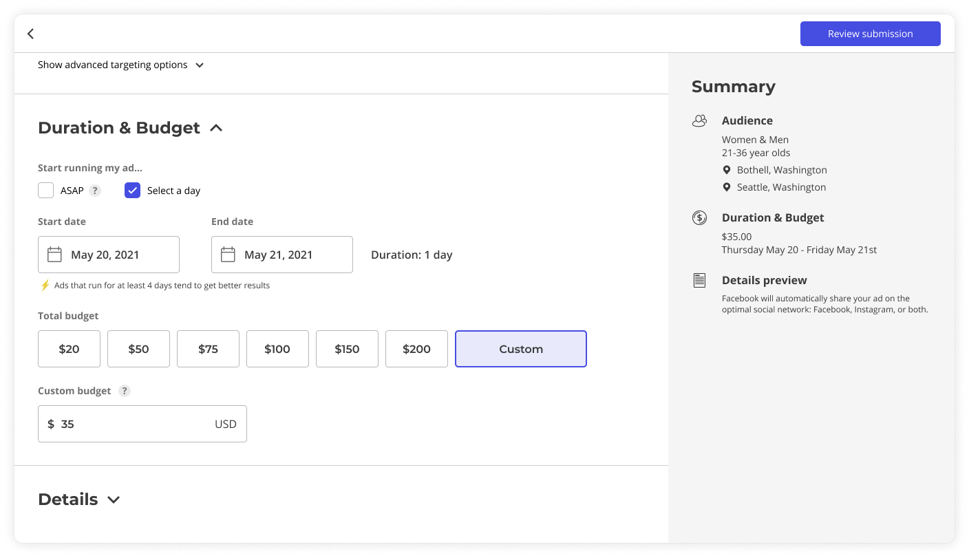Click the Duration & Budget dollar icon
Image resolution: width=969 pixels, height=558 pixels.
pos(699,218)
